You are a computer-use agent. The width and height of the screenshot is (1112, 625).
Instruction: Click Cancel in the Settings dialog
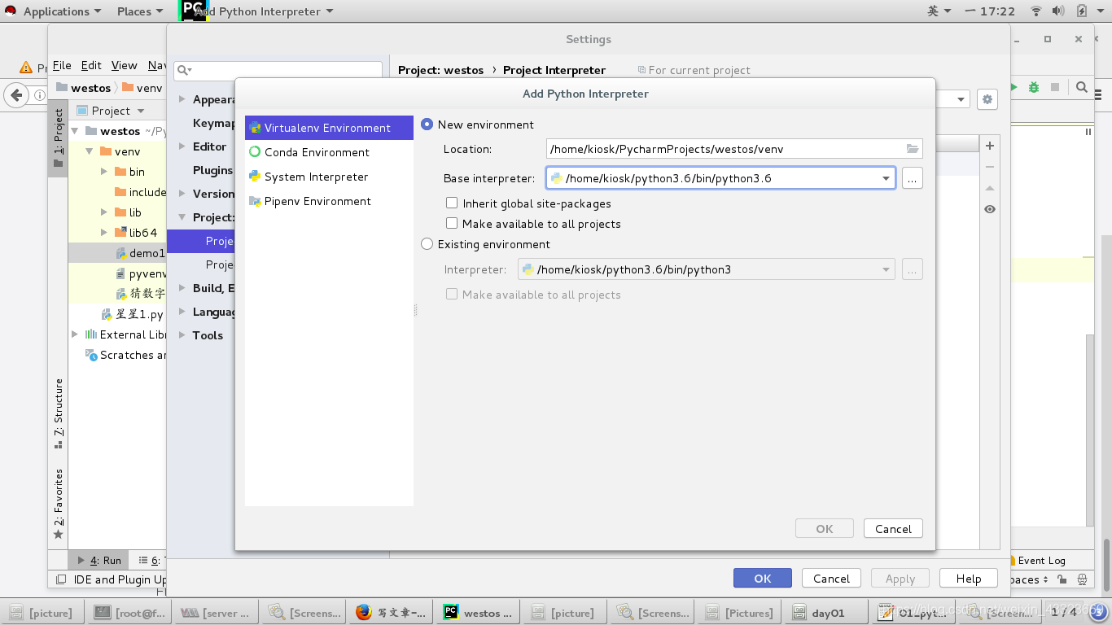click(x=831, y=579)
